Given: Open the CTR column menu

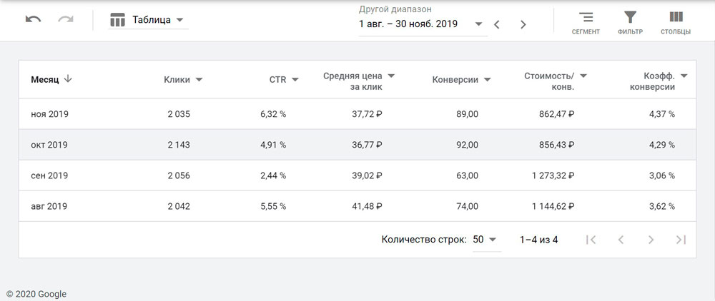Looking at the screenshot, I should pyautogui.click(x=295, y=80).
